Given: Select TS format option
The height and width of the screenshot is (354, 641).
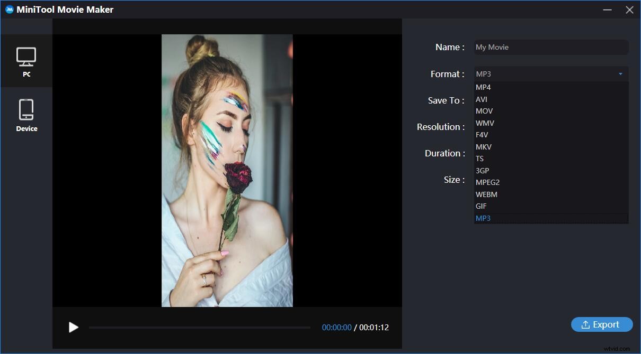Looking at the screenshot, I should pyautogui.click(x=479, y=159).
